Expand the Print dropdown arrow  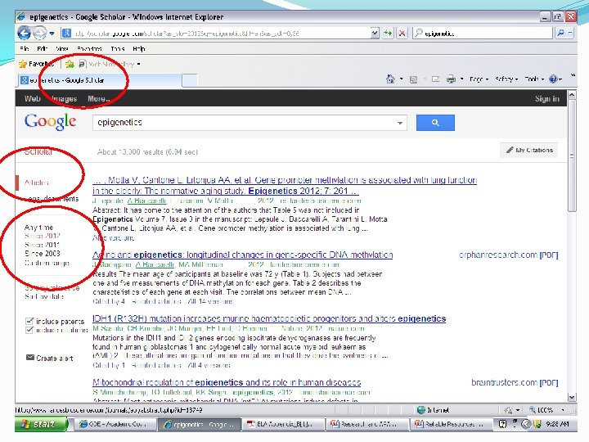point(461,79)
